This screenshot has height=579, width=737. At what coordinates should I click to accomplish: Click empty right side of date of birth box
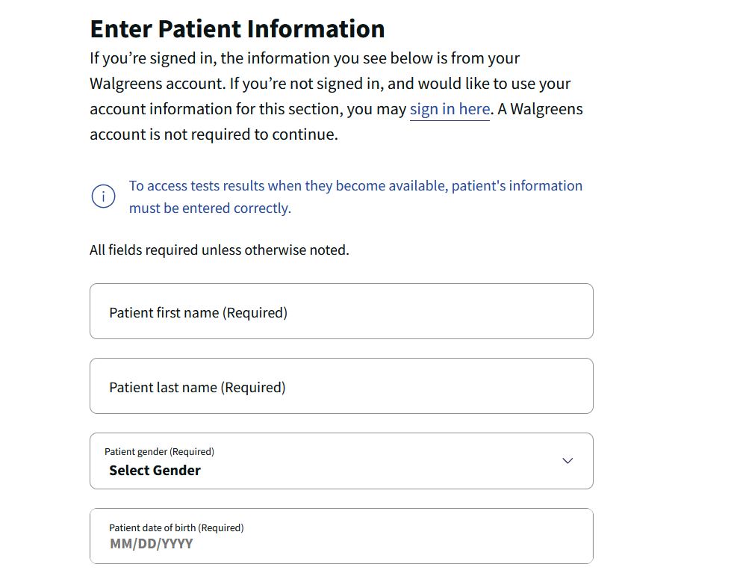click(x=470, y=536)
